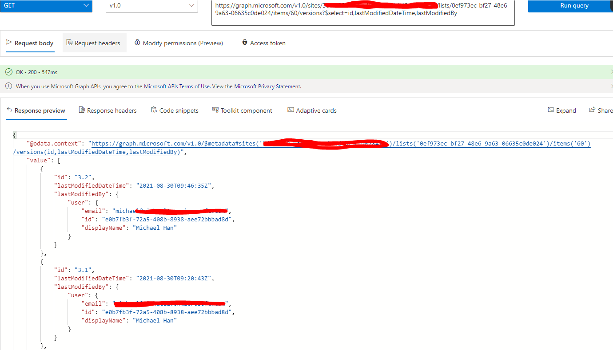This screenshot has width=613, height=350.
Task: Click the Expand button
Action: (x=562, y=110)
